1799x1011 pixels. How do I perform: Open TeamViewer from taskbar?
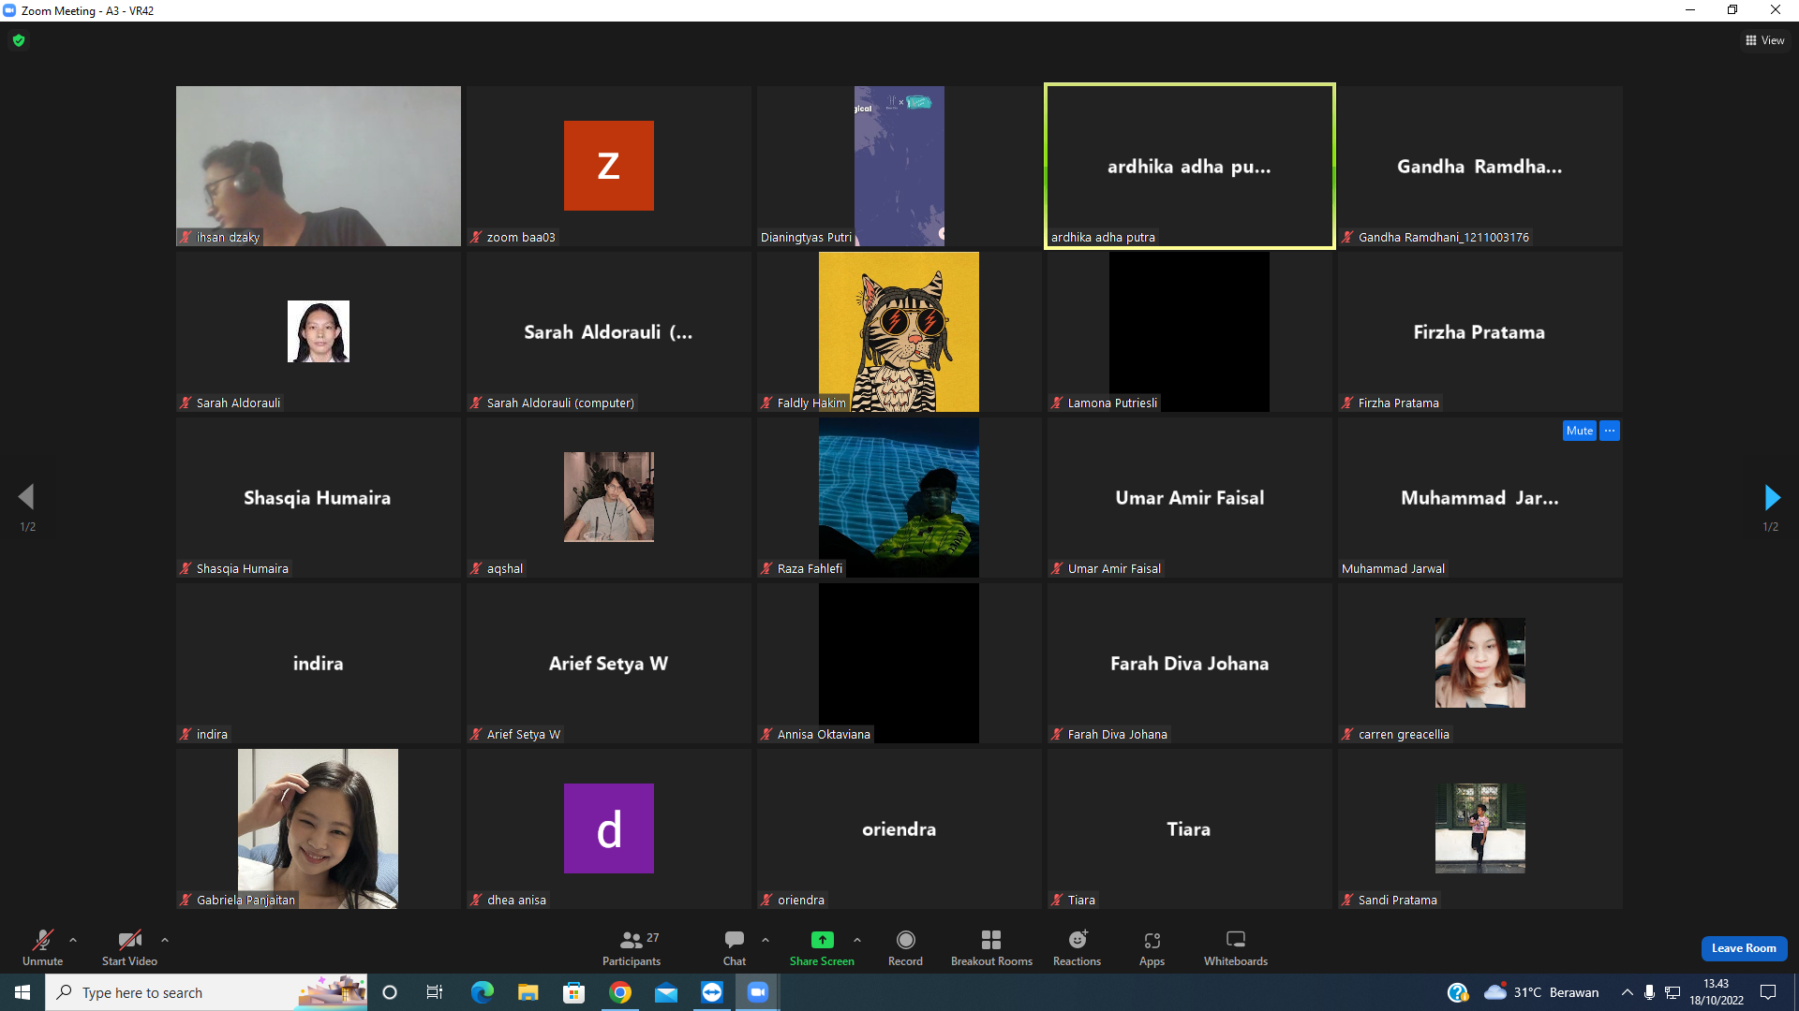click(x=711, y=992)
